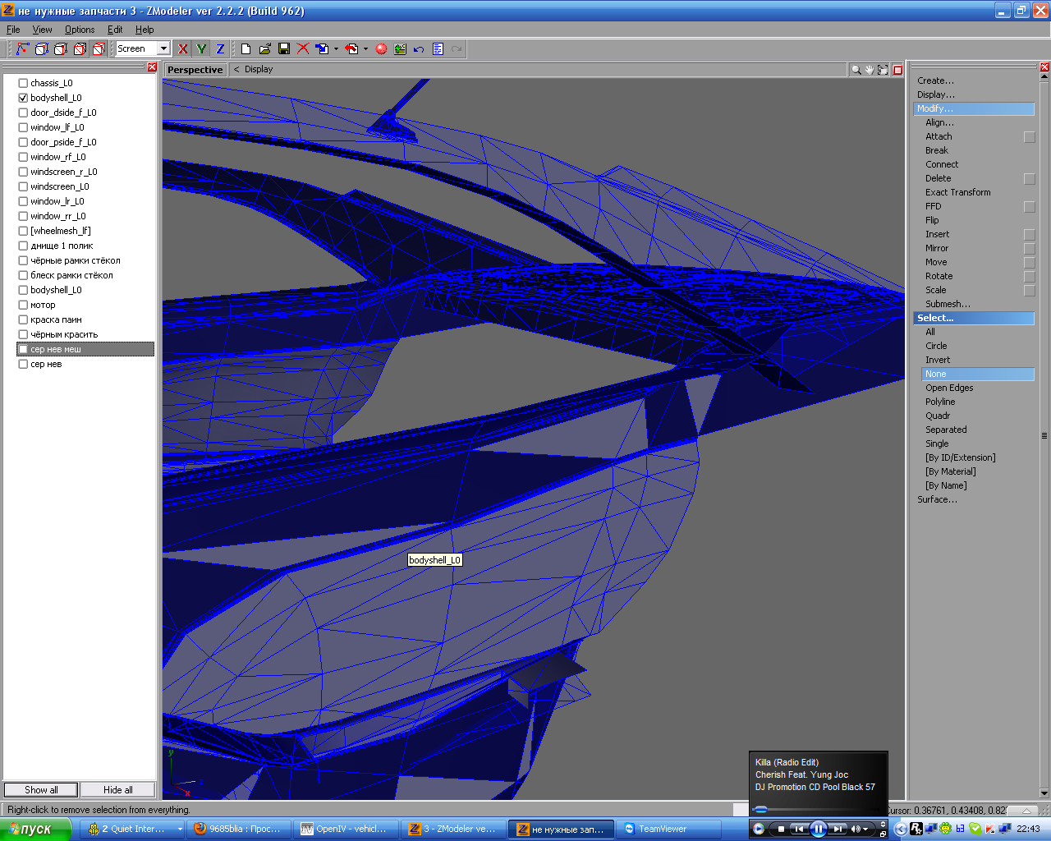Click the red X delete toolbar icon
The height and width of the screenshot is (841, 1051).
[x=303, y=49]
